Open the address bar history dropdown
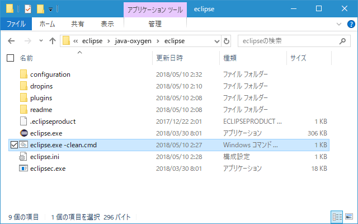This screenshot has width=358, height=224. point(216,41)
